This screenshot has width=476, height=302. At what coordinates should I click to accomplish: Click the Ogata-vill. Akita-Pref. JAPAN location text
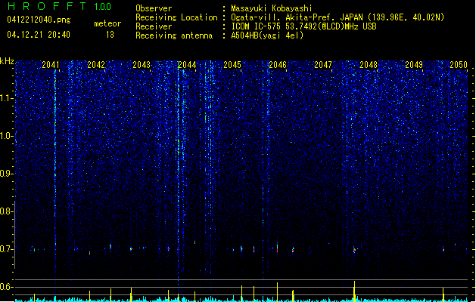[338, 17]
